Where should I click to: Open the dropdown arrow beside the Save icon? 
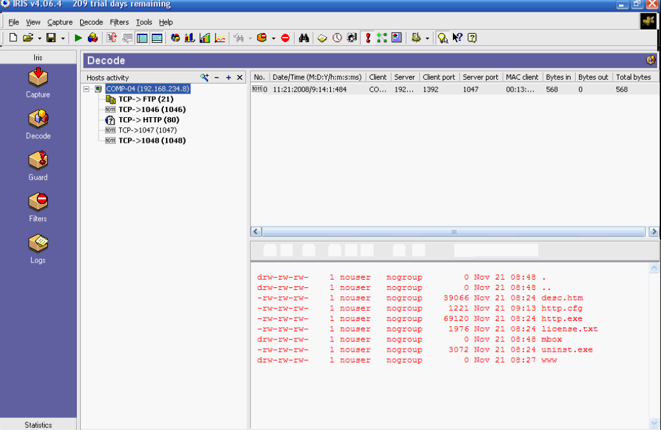63,38
